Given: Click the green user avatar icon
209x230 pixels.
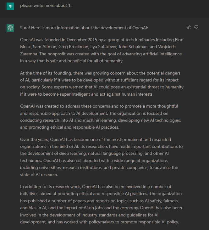Looking at the screenshot, I should [x=10, y=6].
